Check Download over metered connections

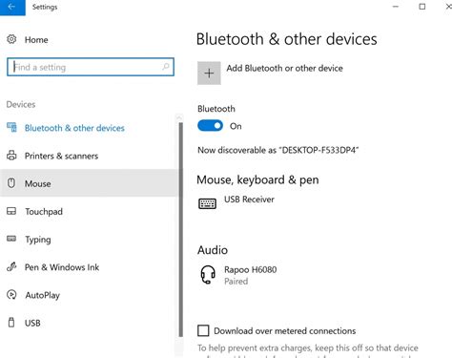click(x=203, y=330)
